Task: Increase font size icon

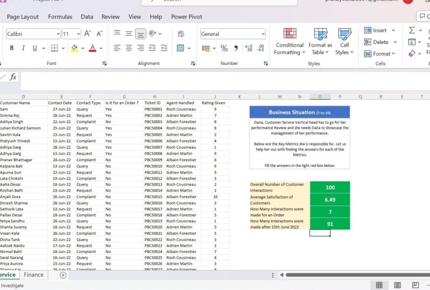Action: tap(88, 34)
